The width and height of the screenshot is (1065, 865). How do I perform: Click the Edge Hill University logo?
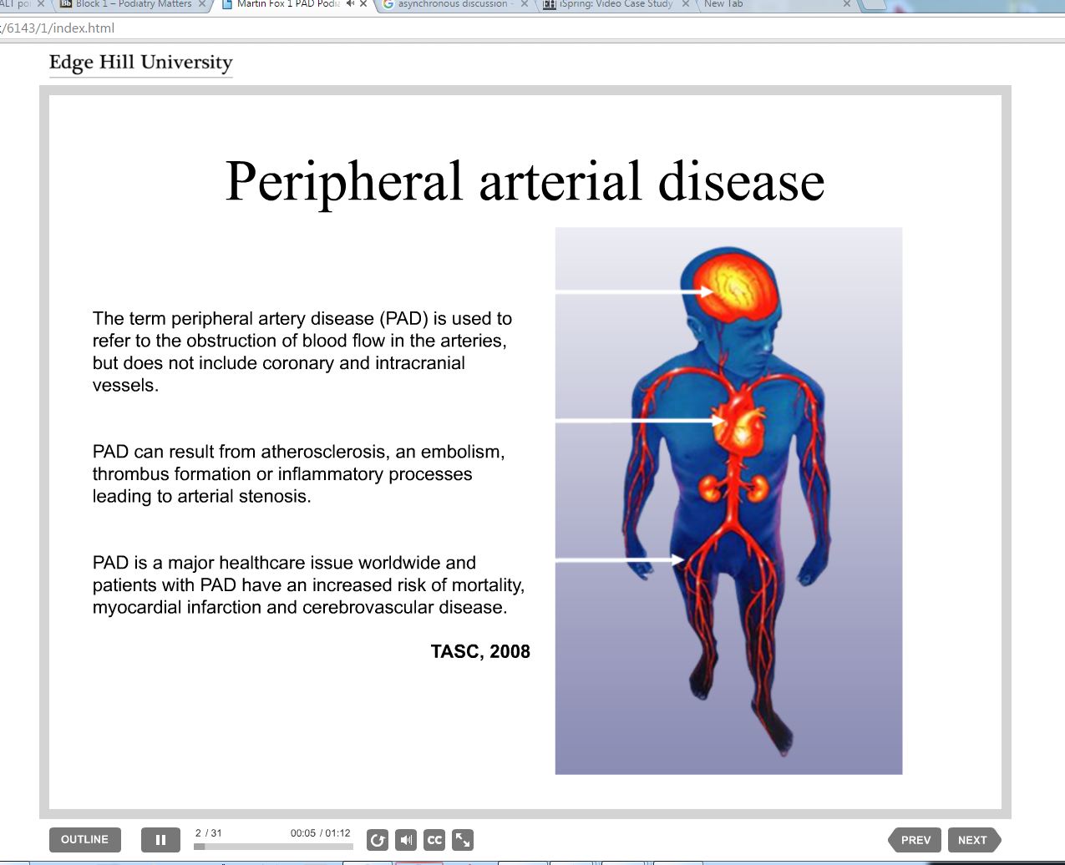[x=140, y=63]
